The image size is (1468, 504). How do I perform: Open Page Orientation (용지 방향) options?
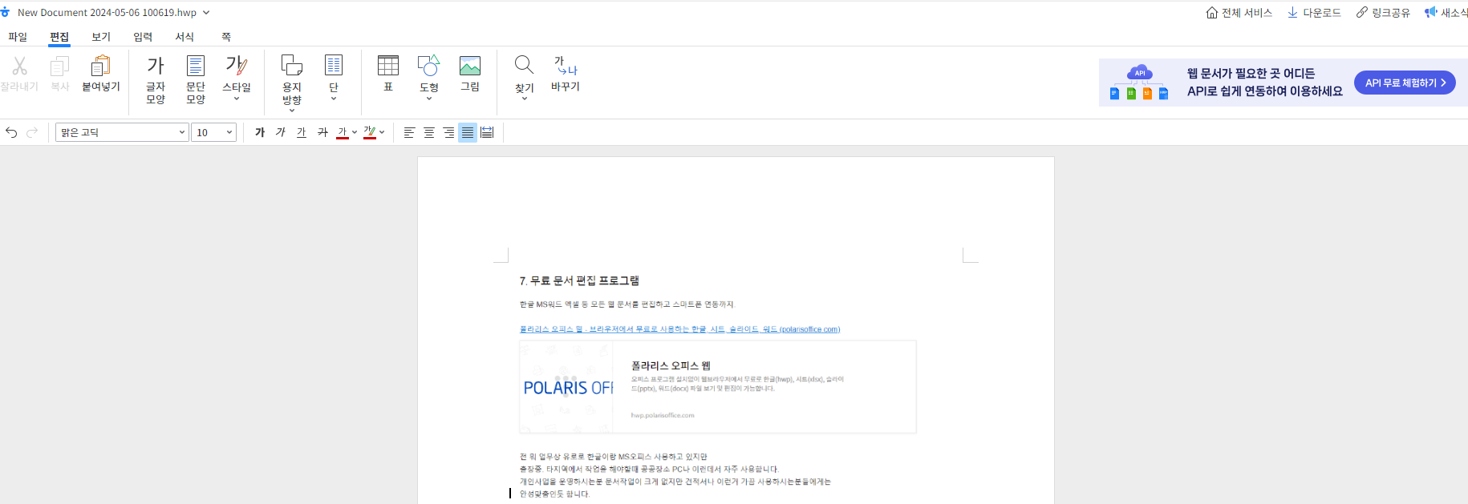pos(292,83)
